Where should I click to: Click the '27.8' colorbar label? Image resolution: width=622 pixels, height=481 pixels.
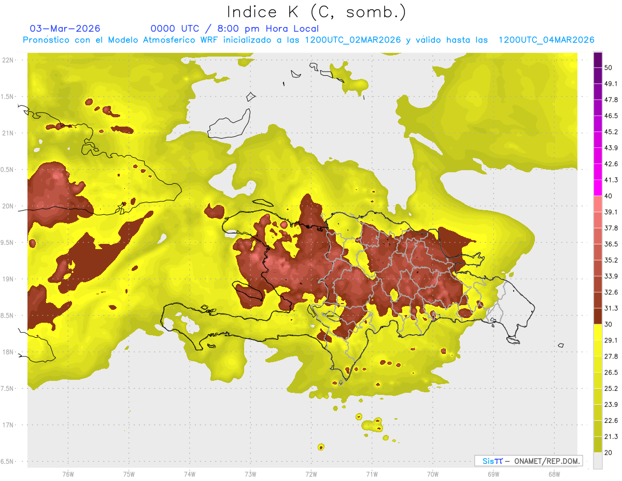611,356
